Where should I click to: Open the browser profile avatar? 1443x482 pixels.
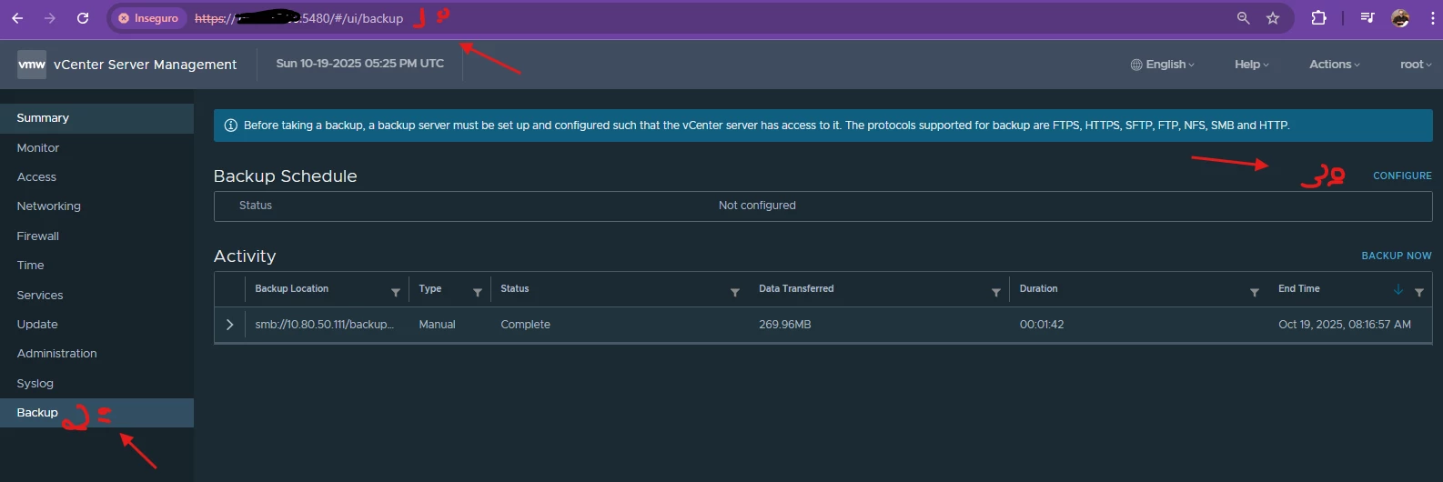point(1400,18)
